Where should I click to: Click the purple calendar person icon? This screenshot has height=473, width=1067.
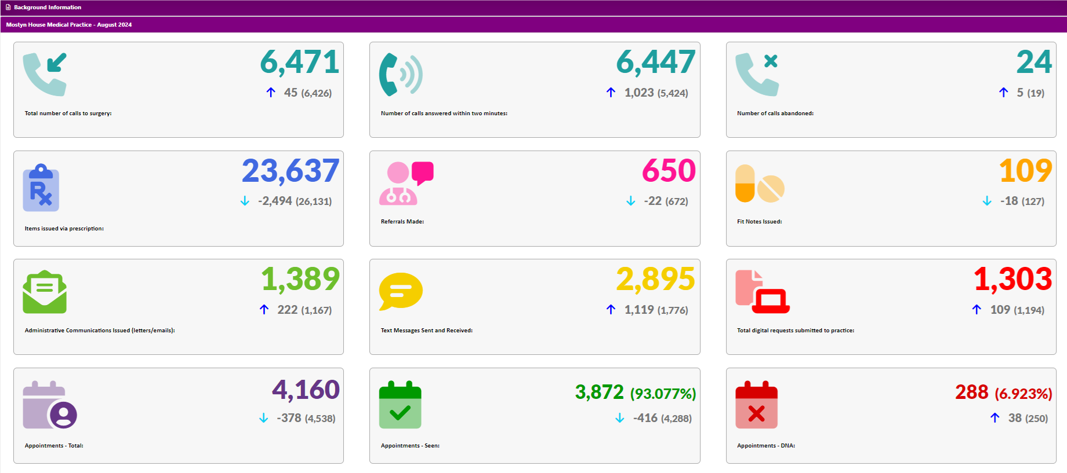50,405
